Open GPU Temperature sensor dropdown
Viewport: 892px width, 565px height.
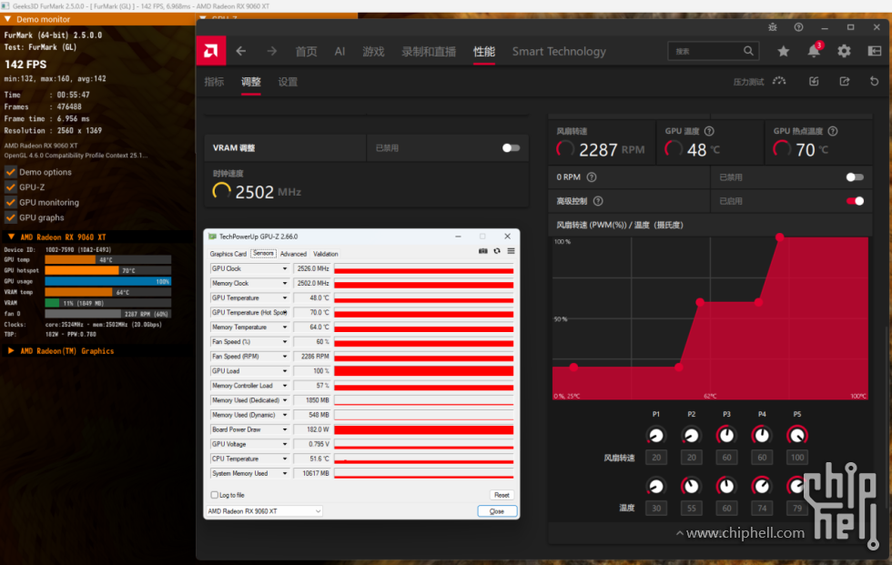[285, 298]
